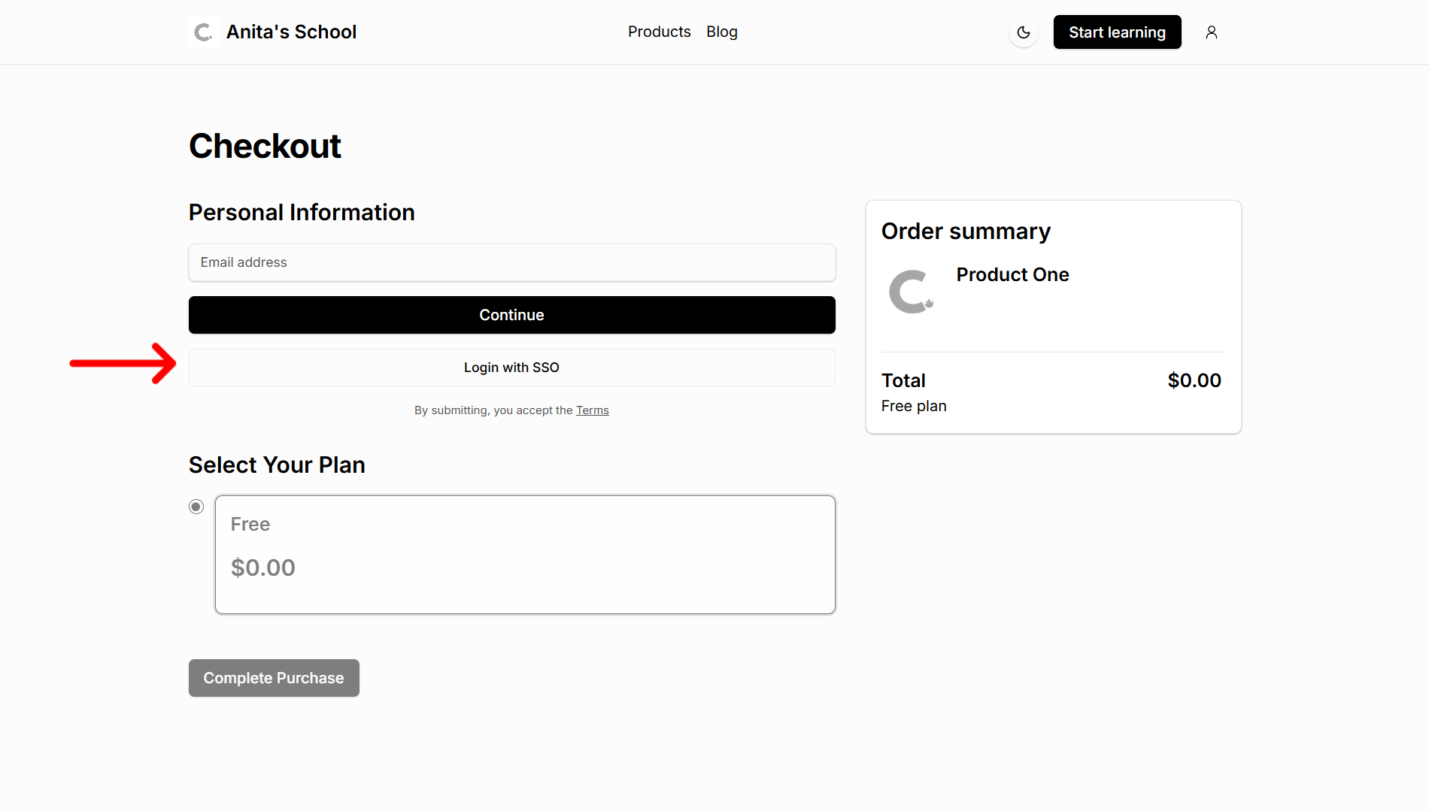1429x811 pixels.
Task: Click Anita's School site title
Action: click(x=290, y=32)
